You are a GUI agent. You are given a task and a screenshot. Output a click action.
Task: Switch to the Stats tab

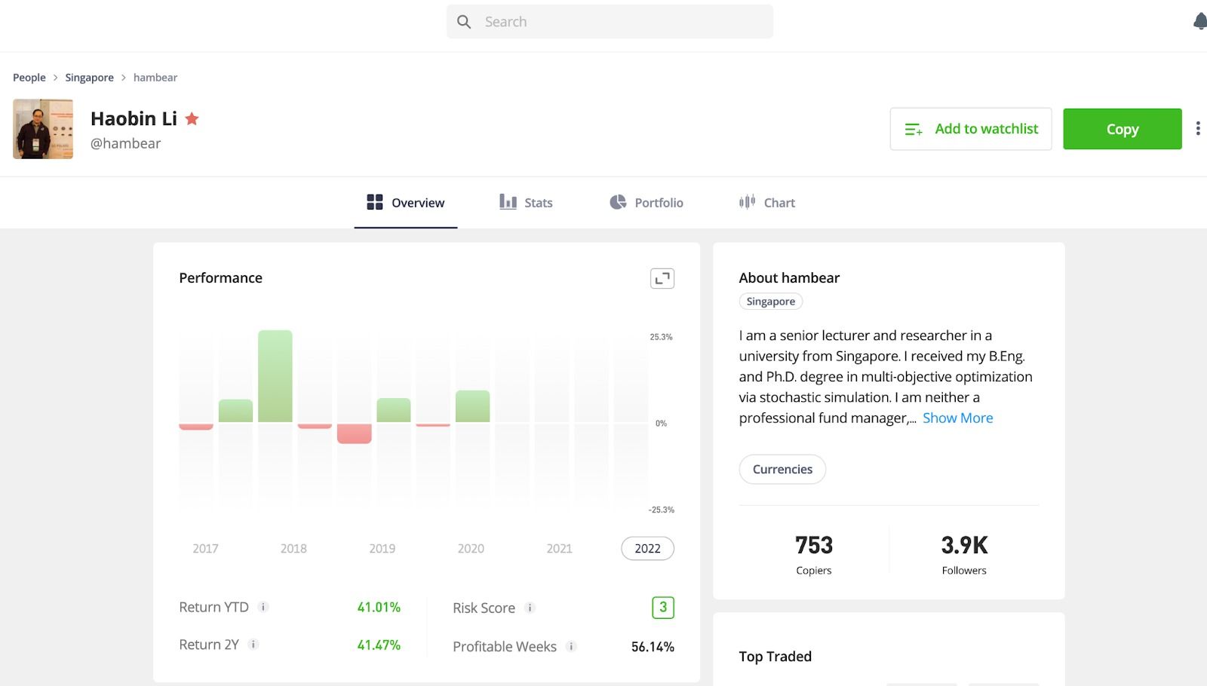coord(526,202)
